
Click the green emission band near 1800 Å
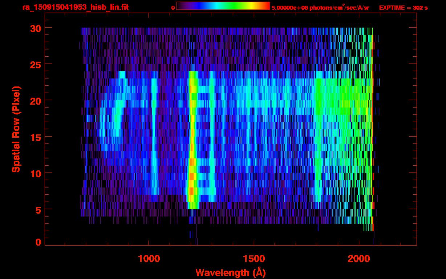[319, 136]
